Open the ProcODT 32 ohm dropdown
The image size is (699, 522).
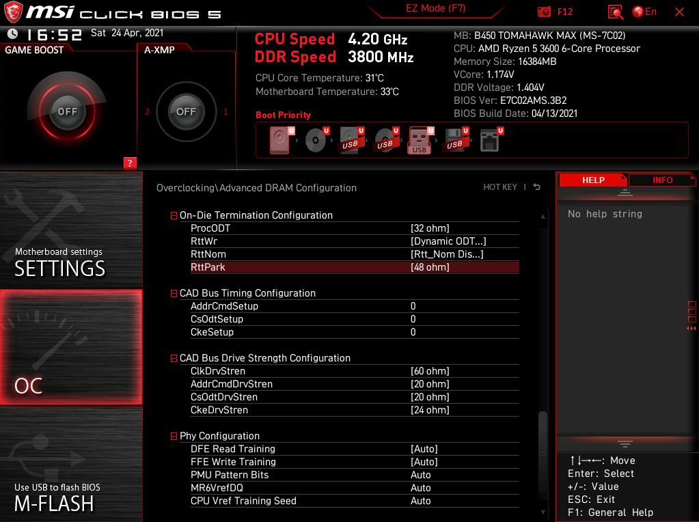pos(430,228)
